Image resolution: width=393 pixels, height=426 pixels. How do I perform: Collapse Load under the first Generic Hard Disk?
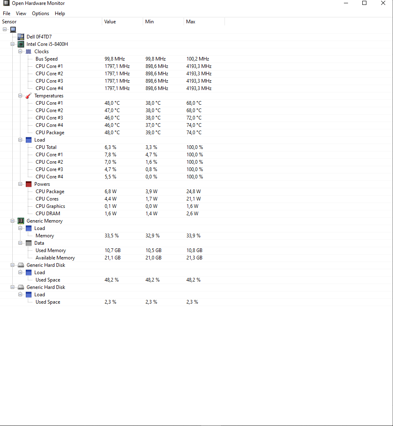pyautogui.click(x=20, y=272)
